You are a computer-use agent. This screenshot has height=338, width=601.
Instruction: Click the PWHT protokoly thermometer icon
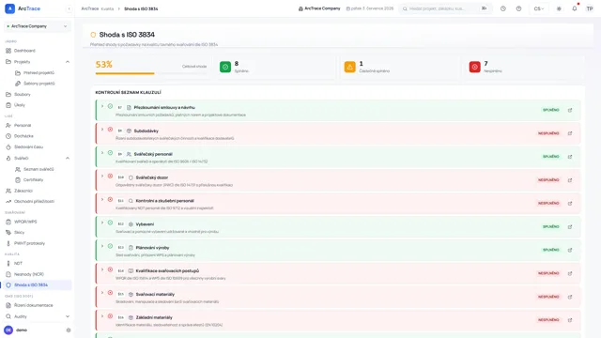[8, 243]
